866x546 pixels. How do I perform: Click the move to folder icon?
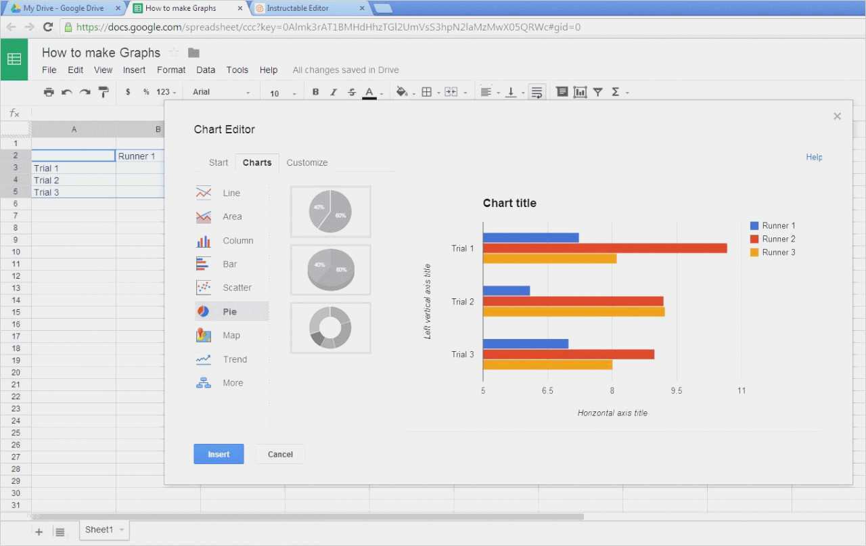[193, 53]
